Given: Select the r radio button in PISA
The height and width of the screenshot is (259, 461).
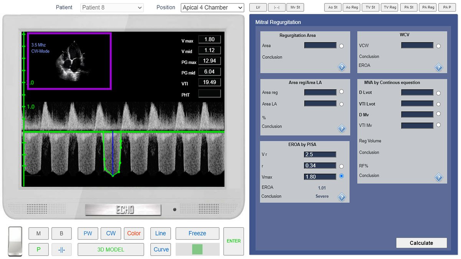Looking at the screenshot, I should point(342,166).
